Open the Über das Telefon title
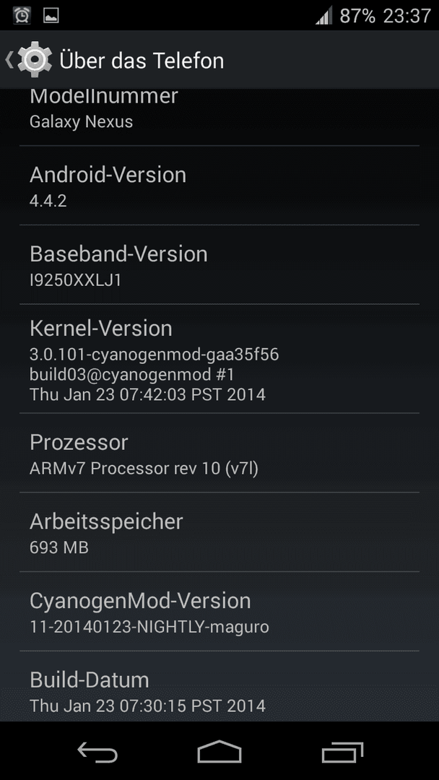439x780 pixels. pos(142,60)
